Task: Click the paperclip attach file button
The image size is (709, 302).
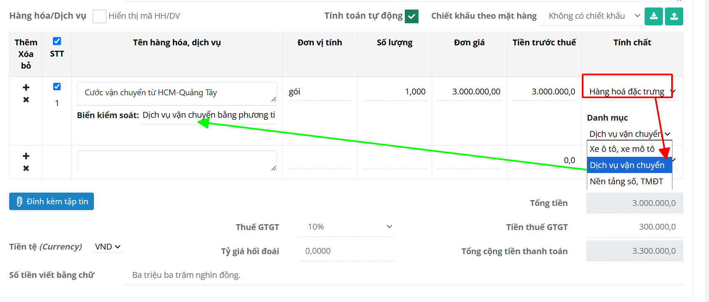Action: coord(52,201)
